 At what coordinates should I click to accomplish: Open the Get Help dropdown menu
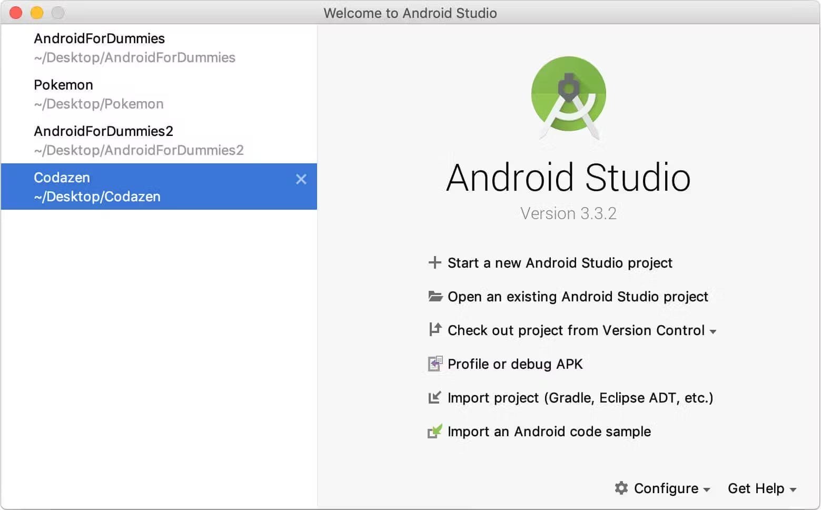coord(761,488)
